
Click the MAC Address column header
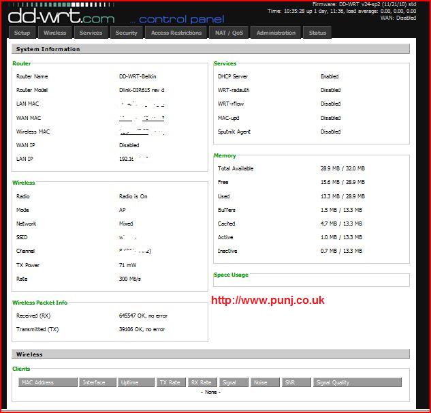tap(48, 382)
